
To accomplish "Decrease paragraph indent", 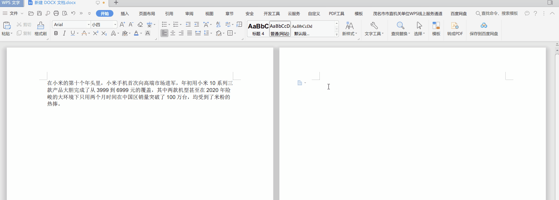I will point(188,24).
